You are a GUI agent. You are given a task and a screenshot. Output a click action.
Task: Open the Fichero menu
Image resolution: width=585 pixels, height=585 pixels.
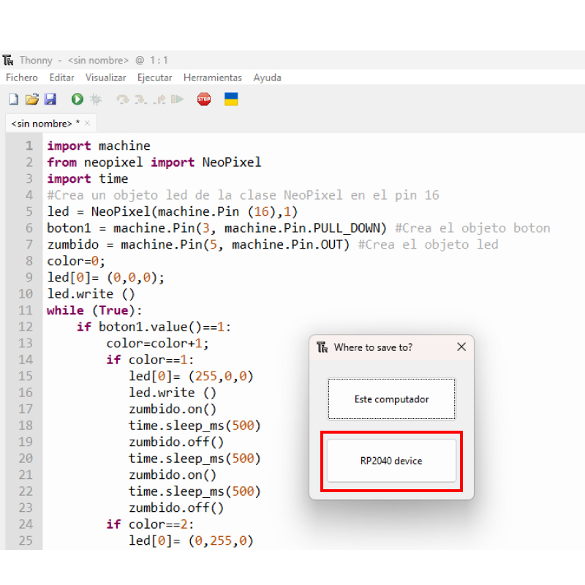[22, 78]
